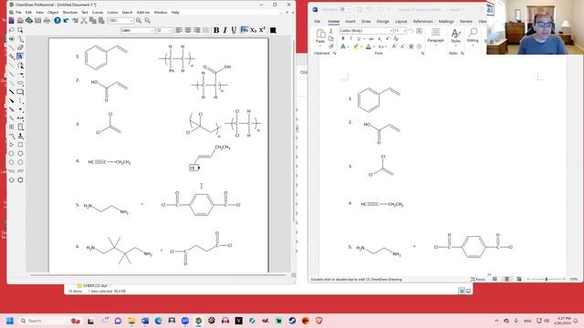
Task: Click the Word Grow Font icon
Action: 394,46
